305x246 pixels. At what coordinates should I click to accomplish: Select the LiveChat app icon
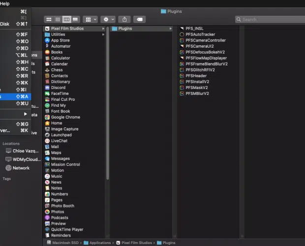(x=47, y=141)
